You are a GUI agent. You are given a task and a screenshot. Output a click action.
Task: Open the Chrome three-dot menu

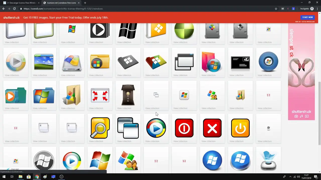coord(317,8)
